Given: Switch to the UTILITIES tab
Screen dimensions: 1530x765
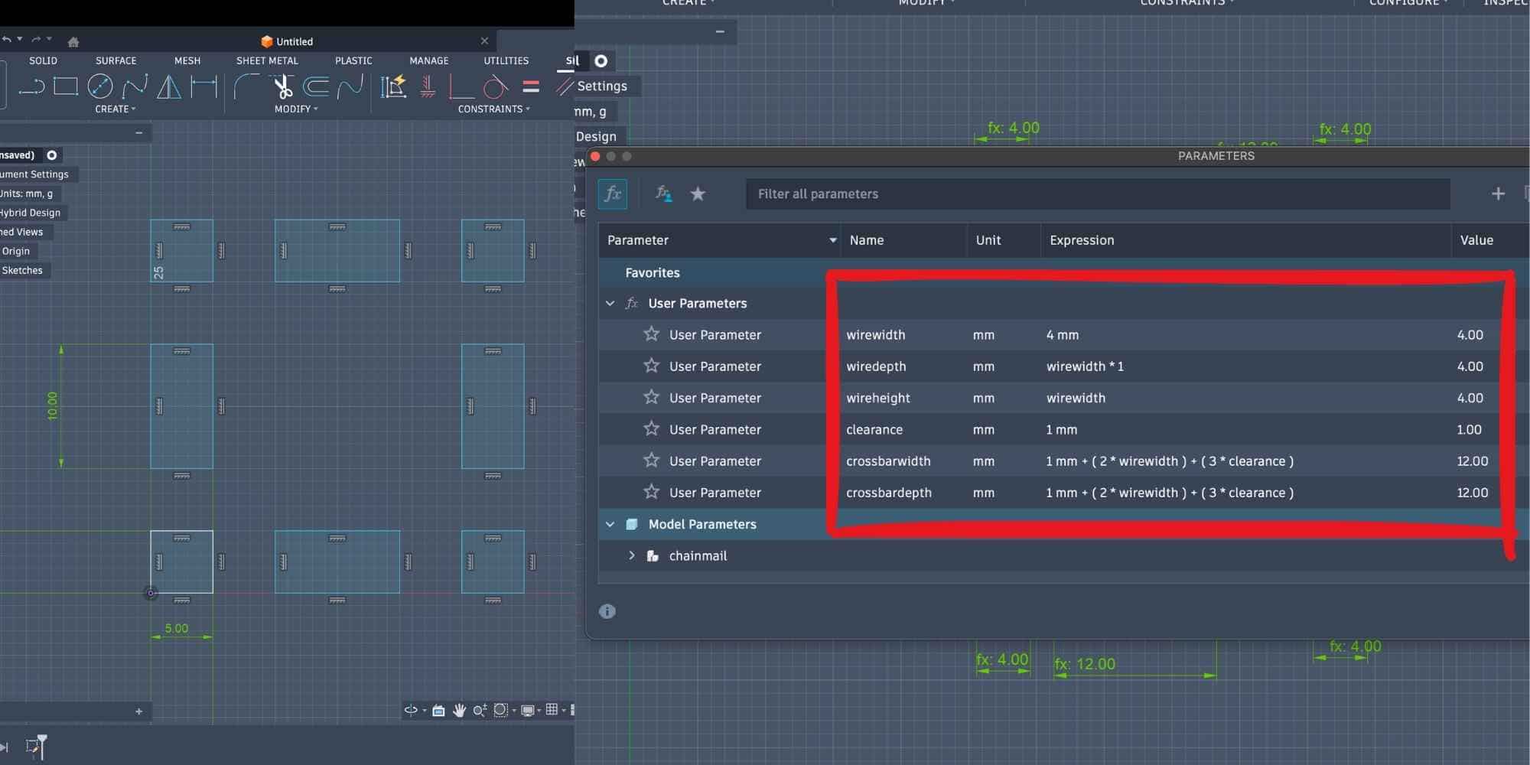Looking at the screenshot, I should click(506, 60).
